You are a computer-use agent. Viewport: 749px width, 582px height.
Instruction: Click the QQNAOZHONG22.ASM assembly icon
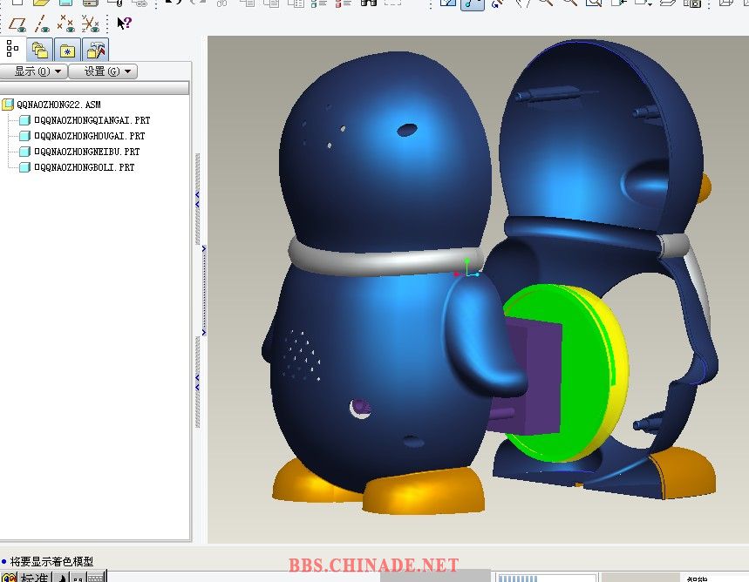pos(8,105)
